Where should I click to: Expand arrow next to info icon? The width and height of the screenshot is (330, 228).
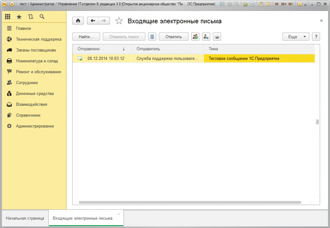click(x=305, y=5)
